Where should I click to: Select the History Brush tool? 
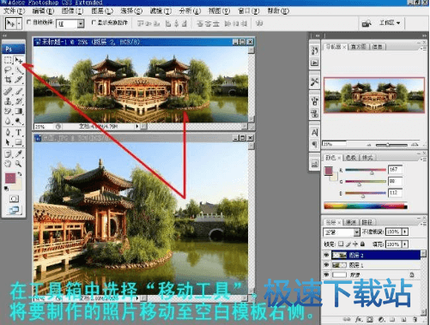(19, 101)
